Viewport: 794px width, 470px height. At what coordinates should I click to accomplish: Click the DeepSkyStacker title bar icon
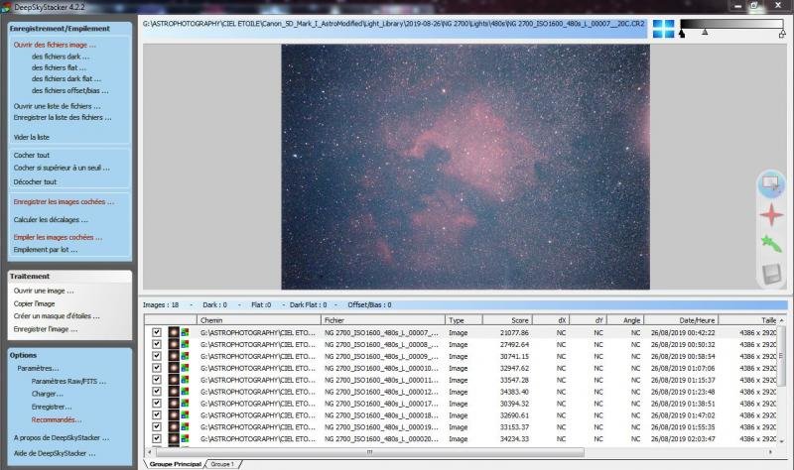[6, 7]
